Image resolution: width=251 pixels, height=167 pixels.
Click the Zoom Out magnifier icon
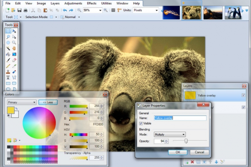[79, 10]
